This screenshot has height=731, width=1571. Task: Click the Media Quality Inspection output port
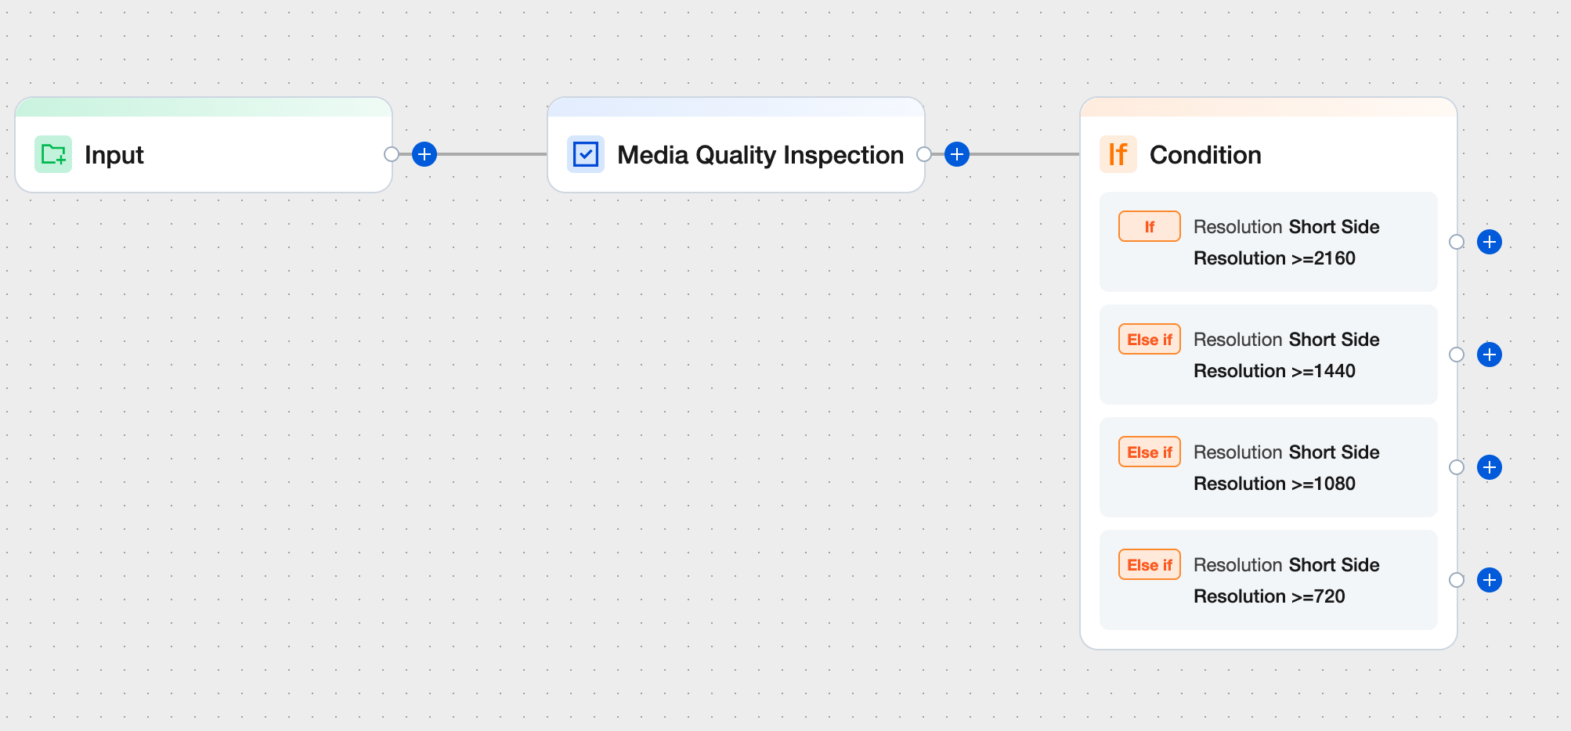924,154
